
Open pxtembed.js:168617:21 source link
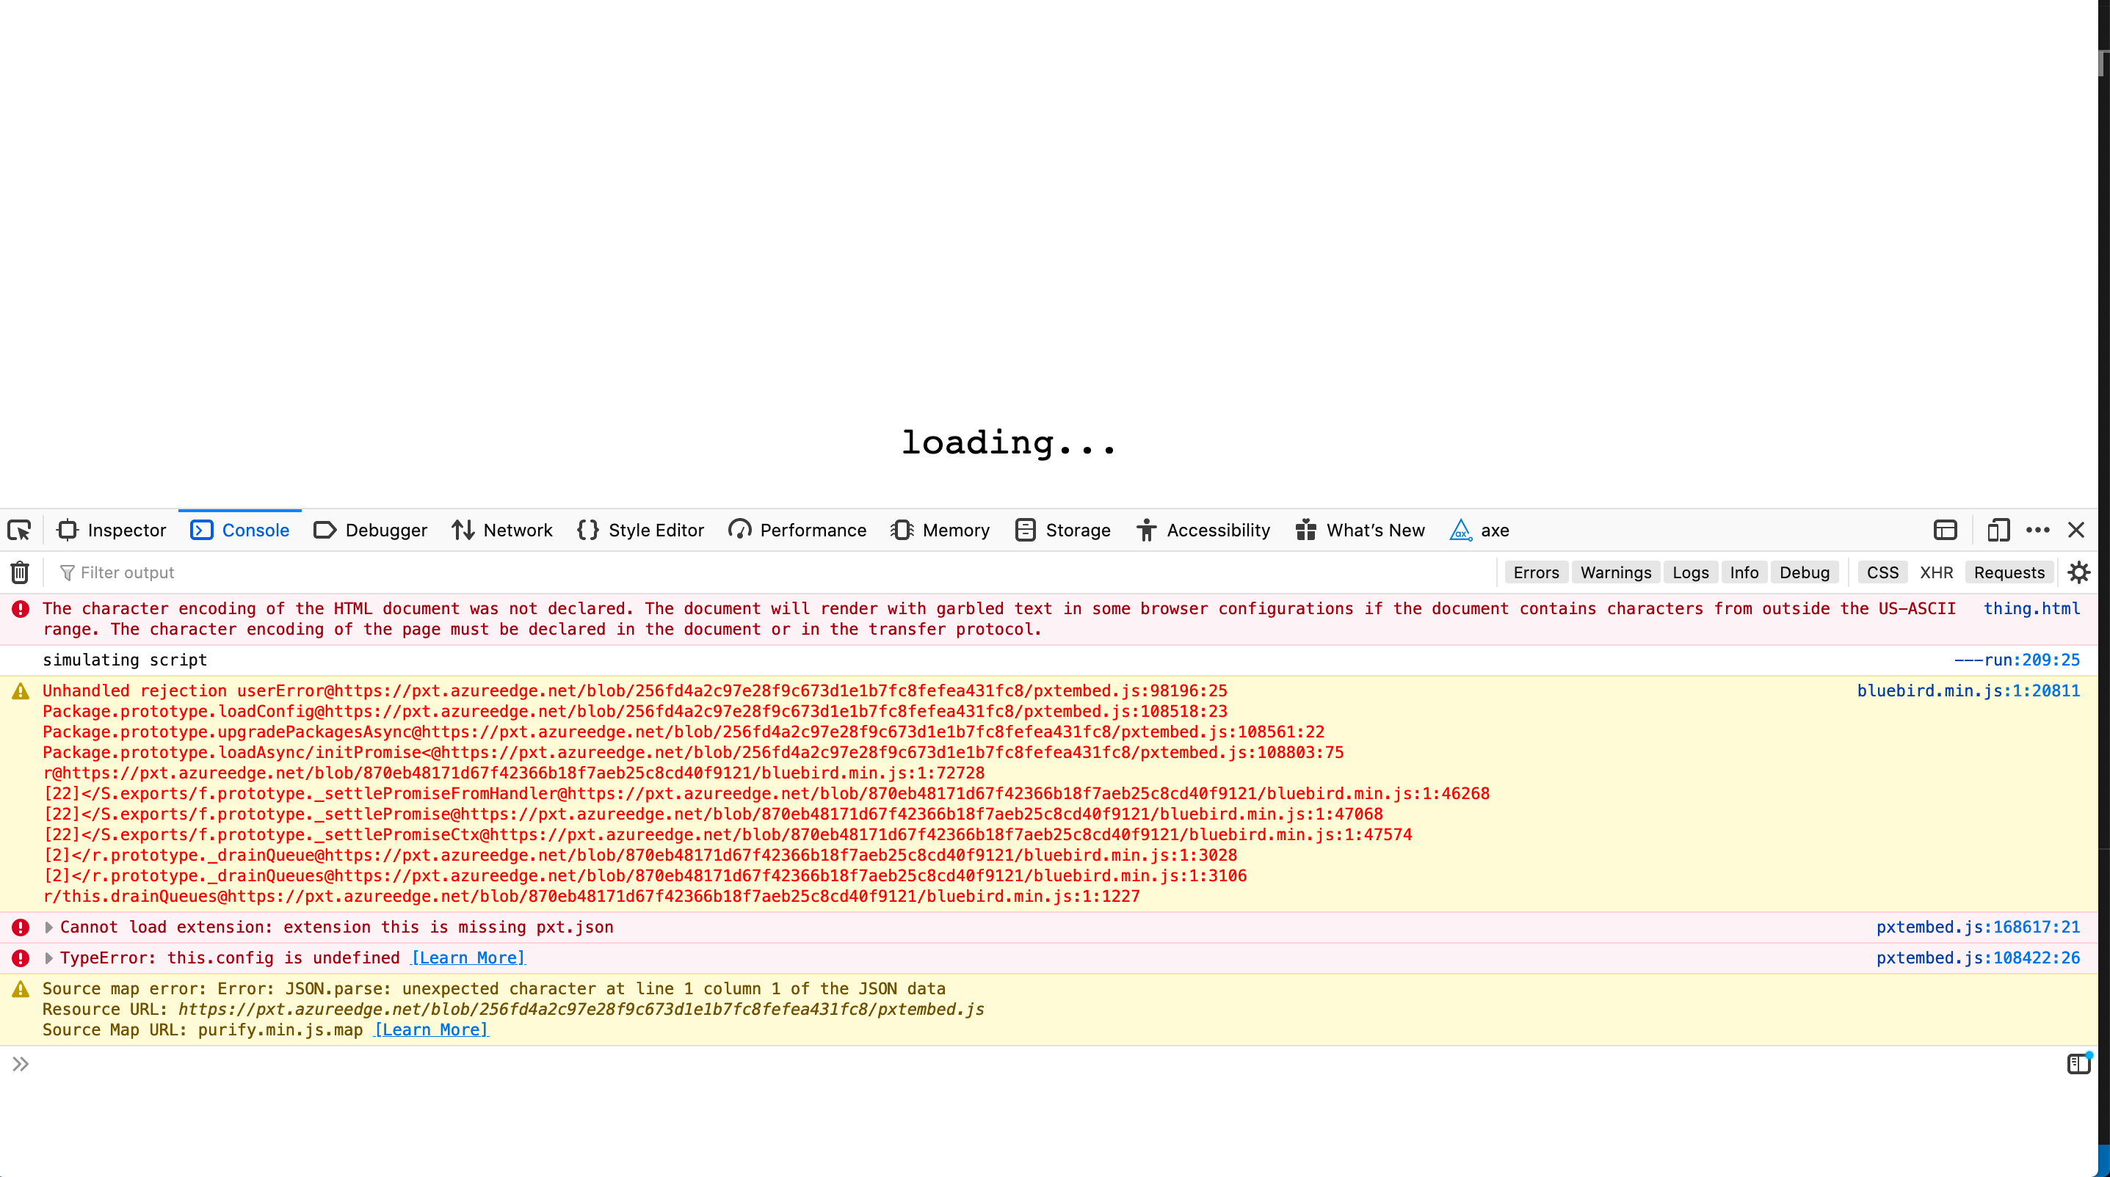1978,928
